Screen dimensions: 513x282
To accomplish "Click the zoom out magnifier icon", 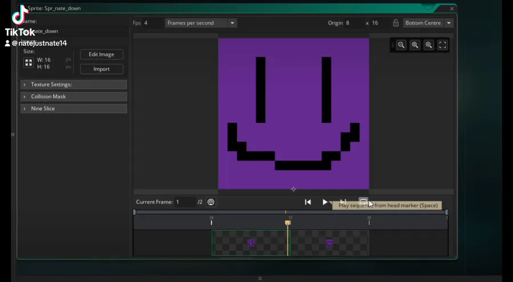I will (x=401, y=45).
